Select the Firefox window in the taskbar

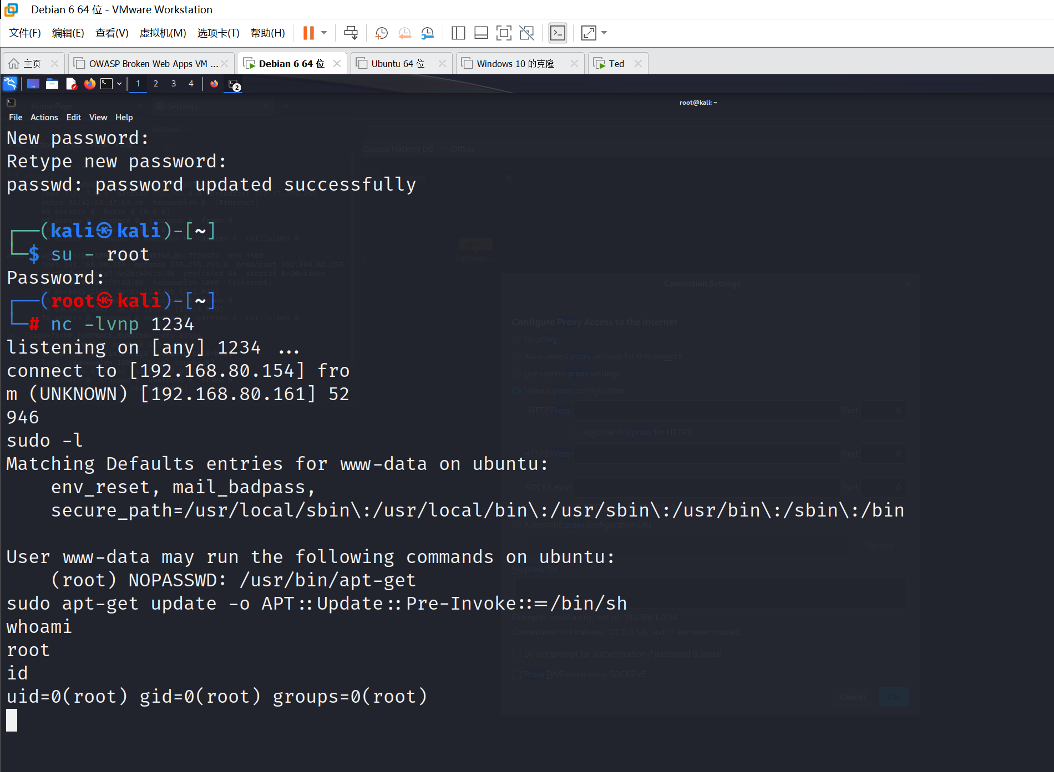tap(214, 84)
